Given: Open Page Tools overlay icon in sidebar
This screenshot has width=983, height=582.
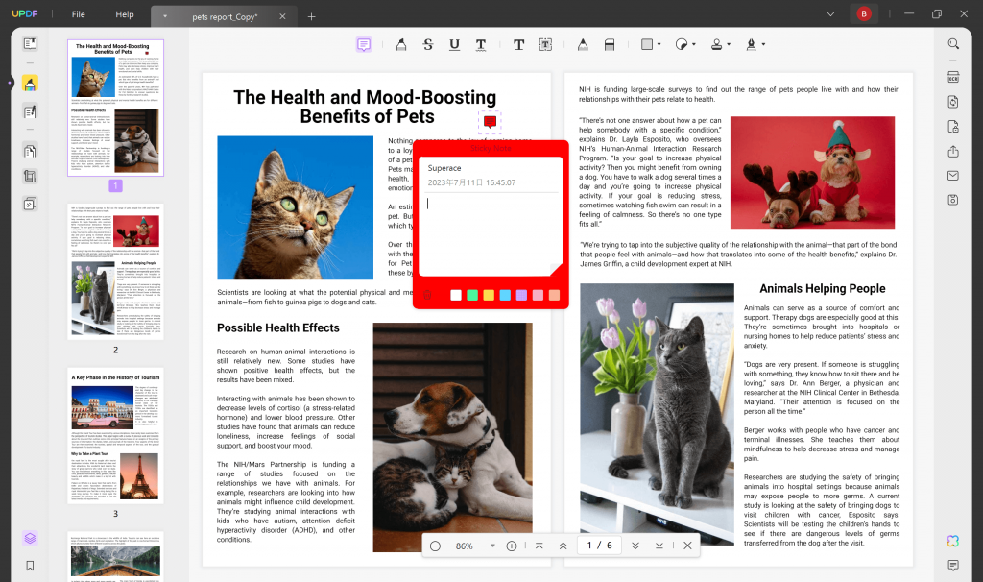Looking at the screenshot, I should 30,204.
